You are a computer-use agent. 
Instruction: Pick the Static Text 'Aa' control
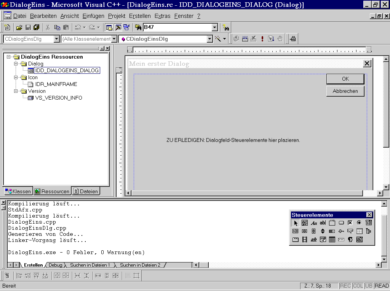(x=314, y=223)
